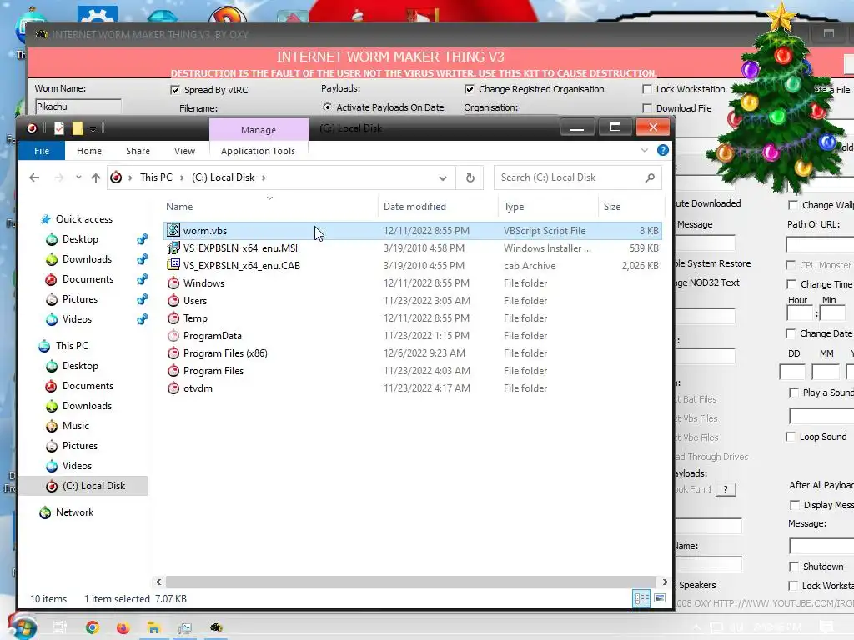Open the Home ribbon tab

click(x=89, y=151)
